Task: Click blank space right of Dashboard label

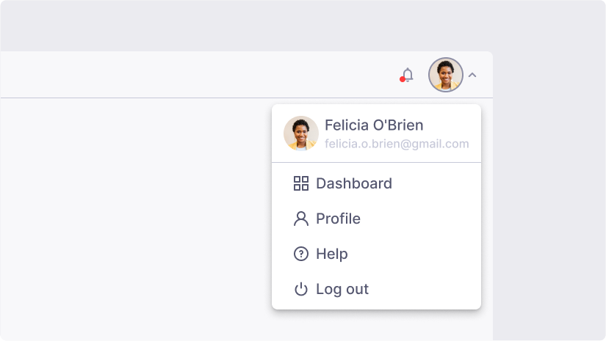Action: pos(441,183)
